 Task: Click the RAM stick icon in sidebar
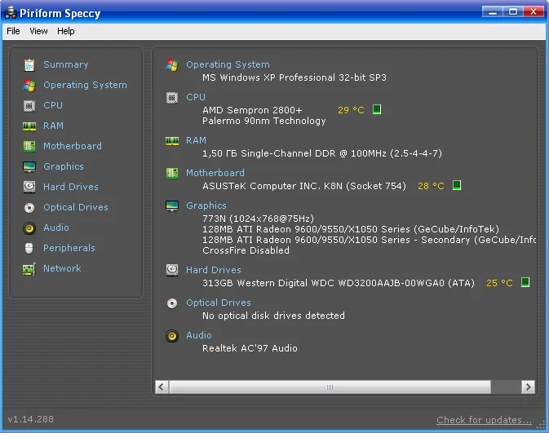[x=29, y=126]
